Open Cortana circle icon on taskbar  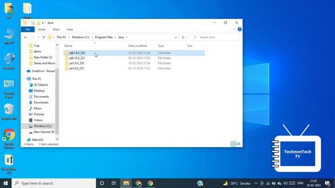[102, 183]
